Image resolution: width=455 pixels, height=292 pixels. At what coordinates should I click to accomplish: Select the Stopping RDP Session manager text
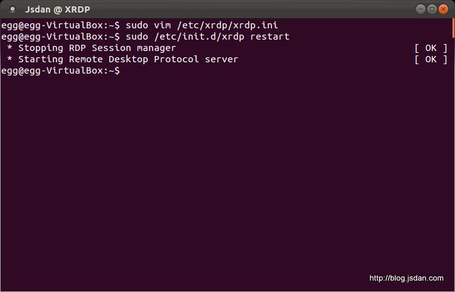(97, 48)
